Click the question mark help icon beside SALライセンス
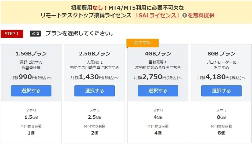252x144 pixels. tap(185, 15)
